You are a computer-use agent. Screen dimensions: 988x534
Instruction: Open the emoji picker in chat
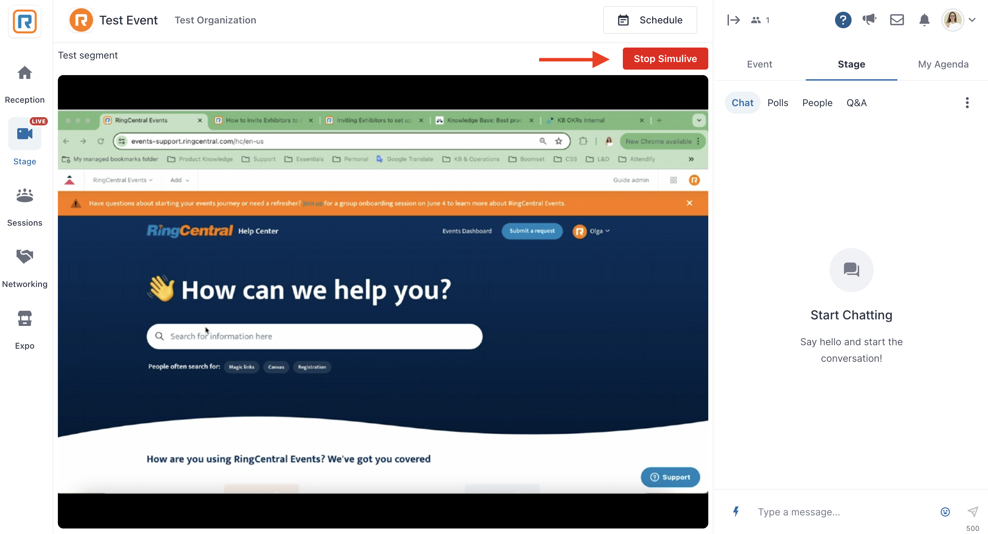pyautogui.click(x=945, y=512)
